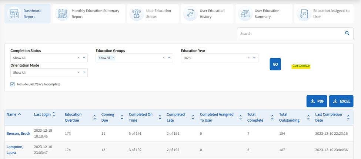Image resolution: width=361 pixels, height=159 pixels.
Task: Clear the Completion Status selection with X
Action: pyautogui.click(x=78, y=58)
